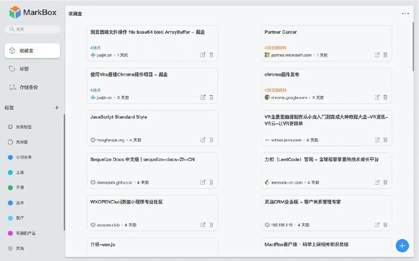Open the 力扣 LeetCode bookmark title

tap(322, 160)
